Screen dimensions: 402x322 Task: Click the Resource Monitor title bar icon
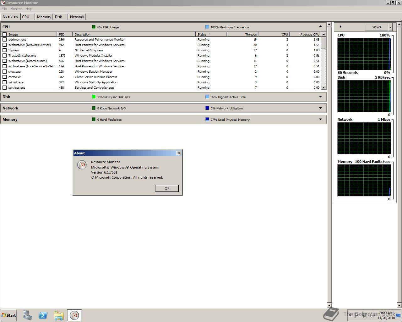click(3, 3)
